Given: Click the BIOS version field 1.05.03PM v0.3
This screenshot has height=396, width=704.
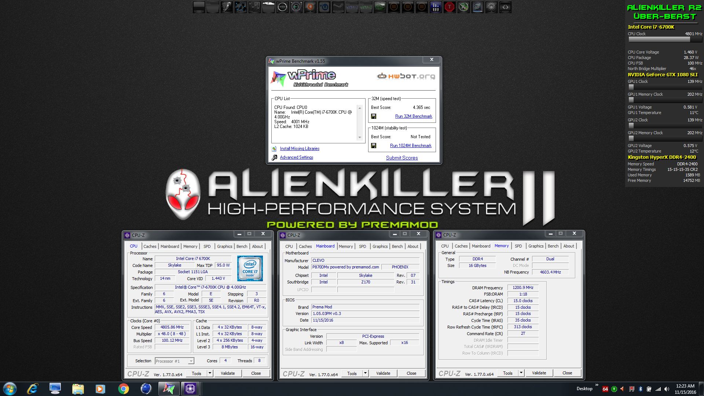Looking at the screenshot, I should point(365,313).
